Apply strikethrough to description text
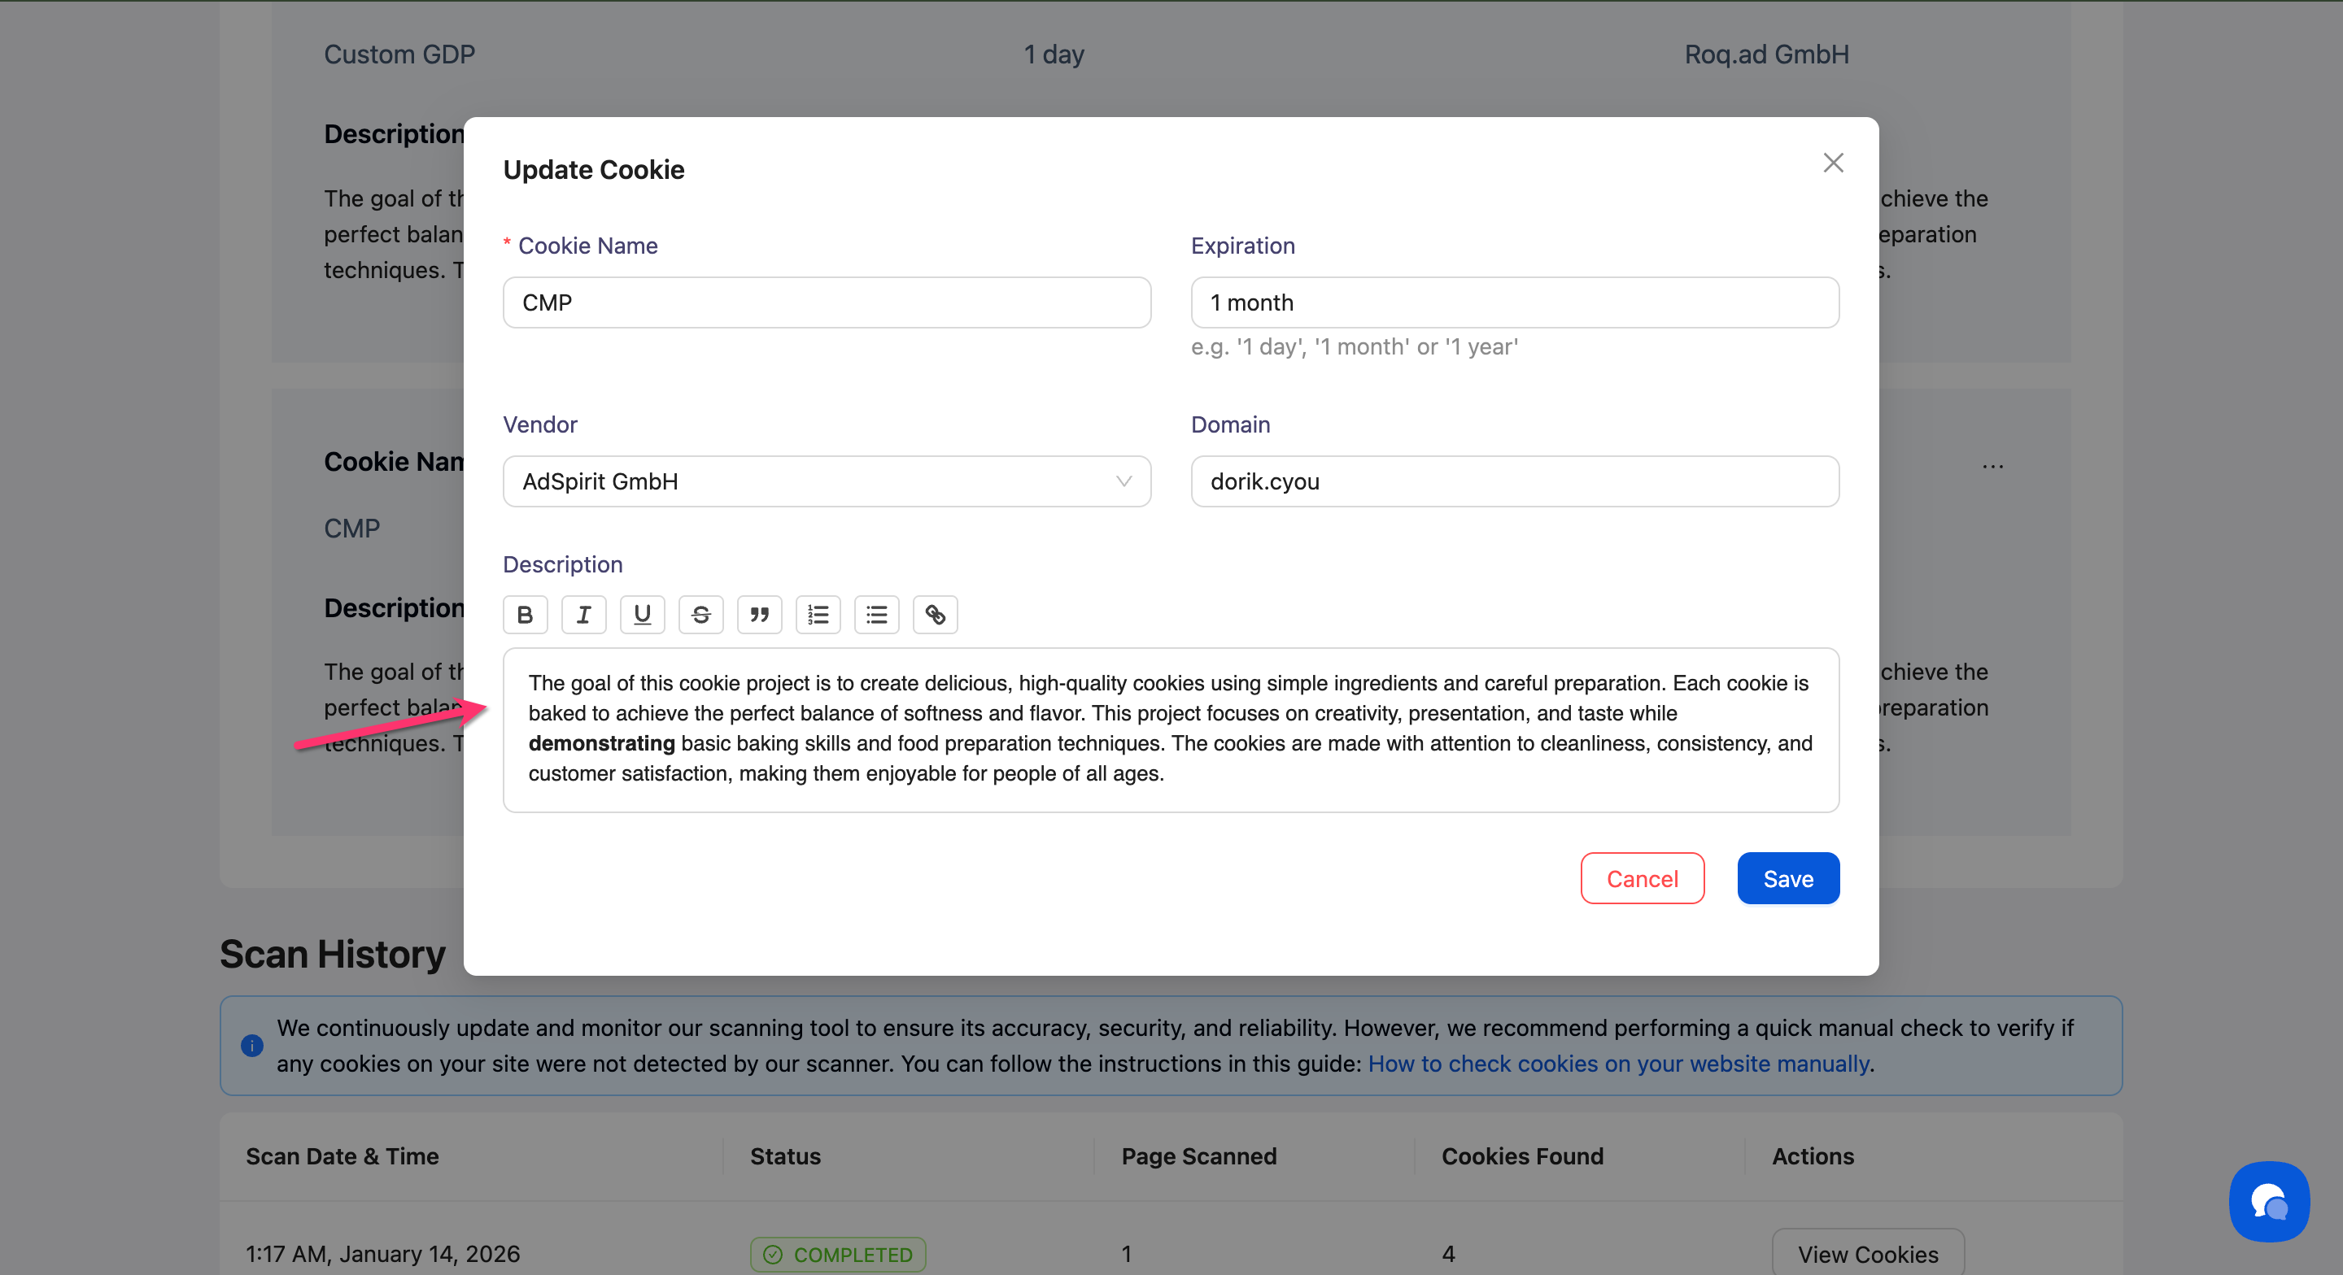Image resolution: width=2343 pixels, height=1275 pixels. 700,615
